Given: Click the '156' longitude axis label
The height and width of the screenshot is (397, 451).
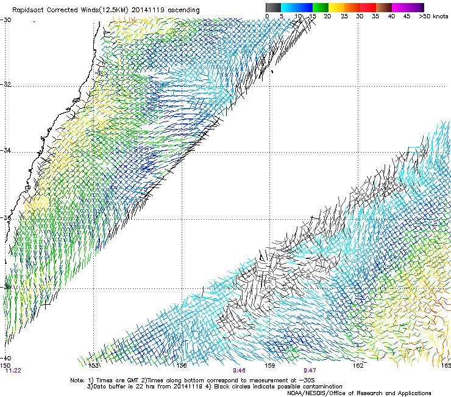Looking at the screenshot, I should pos(182,365).
